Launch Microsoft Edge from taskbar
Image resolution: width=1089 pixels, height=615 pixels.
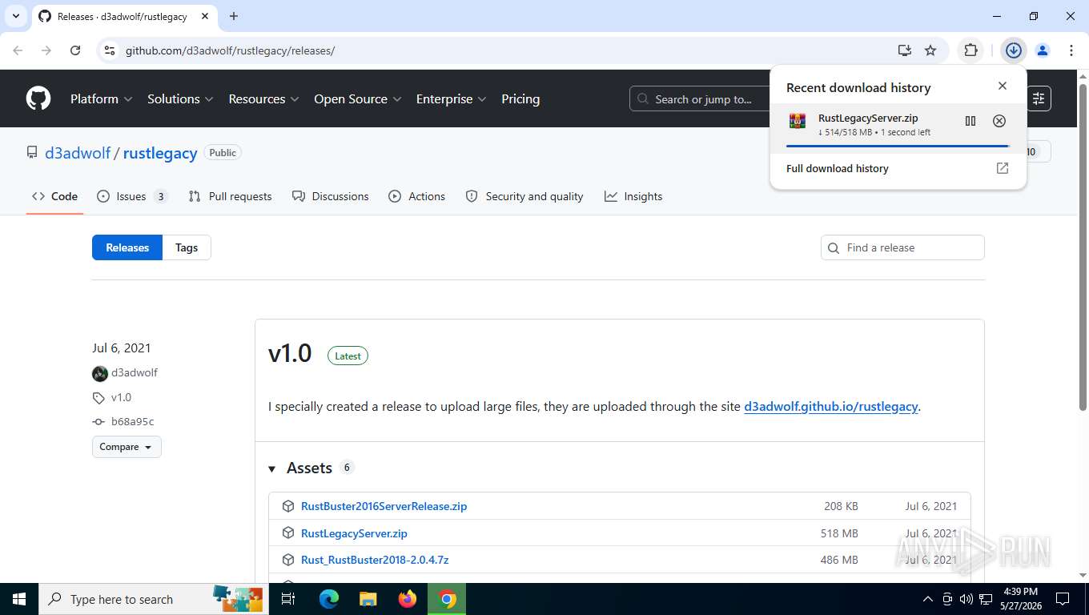329,599
